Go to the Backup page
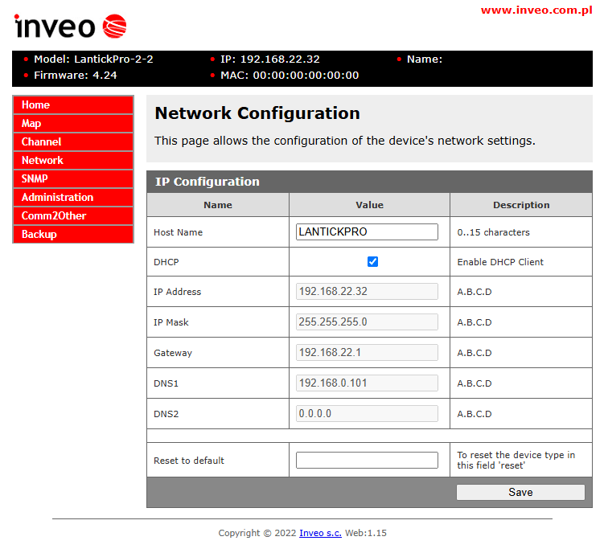The width and height of the screenshot is (604, 549). 72,234
